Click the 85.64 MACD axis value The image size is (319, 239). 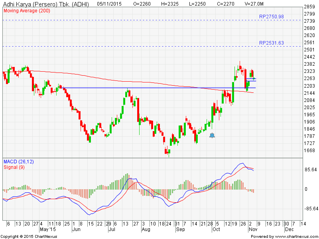coord(310,170)
